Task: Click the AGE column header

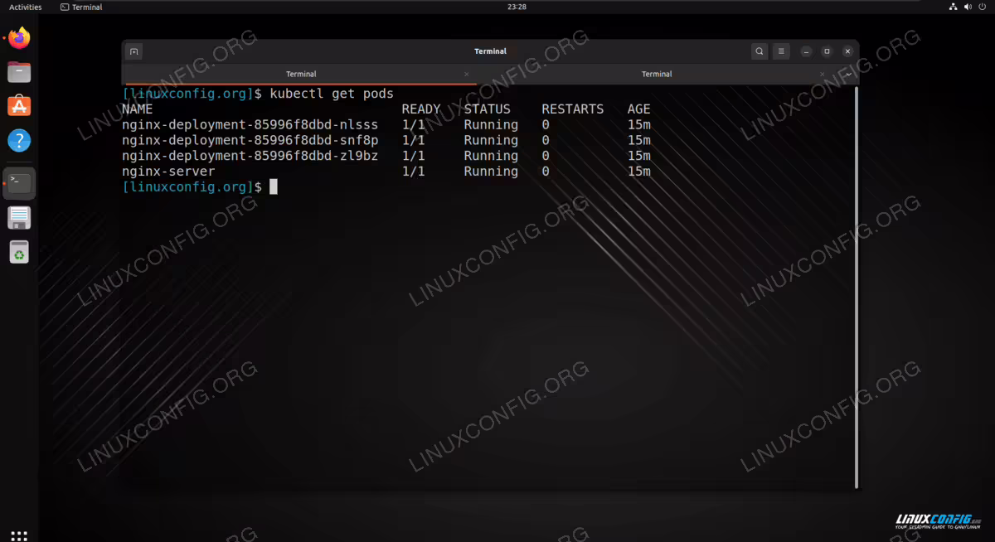Action: coord(639,109)
